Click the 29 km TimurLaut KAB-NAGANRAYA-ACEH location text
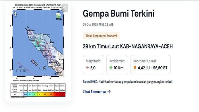The height and width of the screenshot is (112, 199). click(x=128, y=46)
